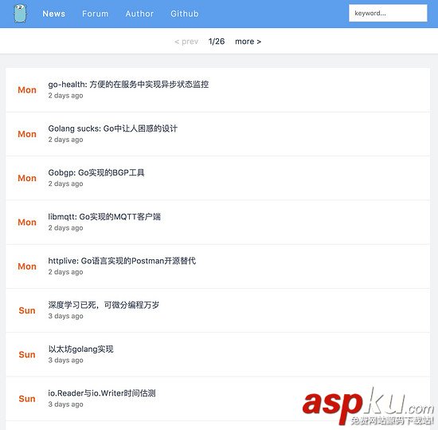Open the httplive Postman alternative article
Viewport: 438px width, 430px height.
click(122, 261)
